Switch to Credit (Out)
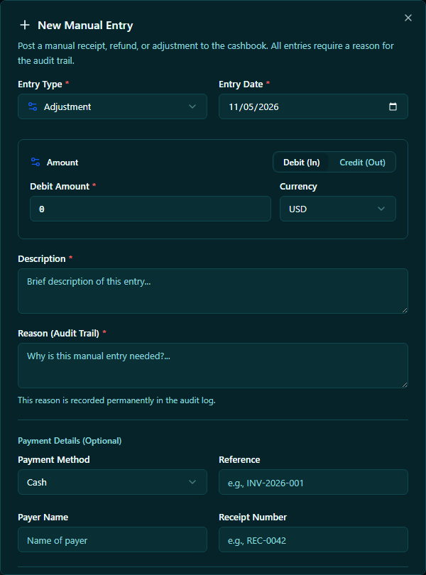The image size is (426, 575). (362, 162)
